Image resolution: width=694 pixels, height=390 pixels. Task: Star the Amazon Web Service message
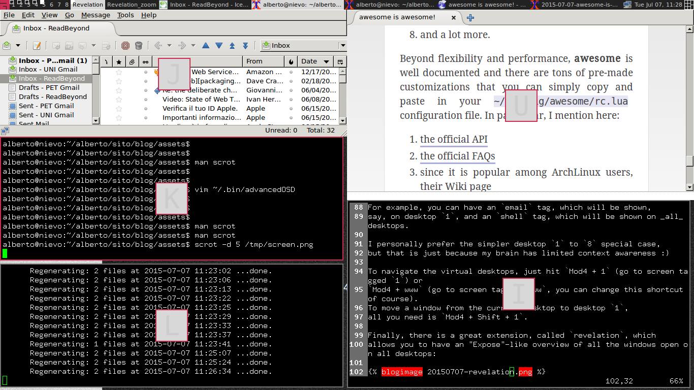coord(119,72)
